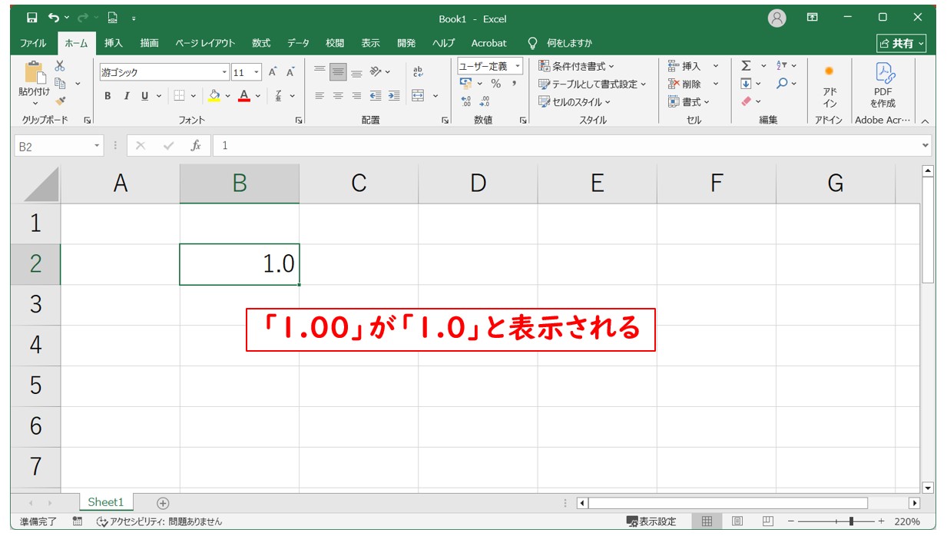Select cell B2 containing 1.0
947x536 pixels.
click(240, 264)
